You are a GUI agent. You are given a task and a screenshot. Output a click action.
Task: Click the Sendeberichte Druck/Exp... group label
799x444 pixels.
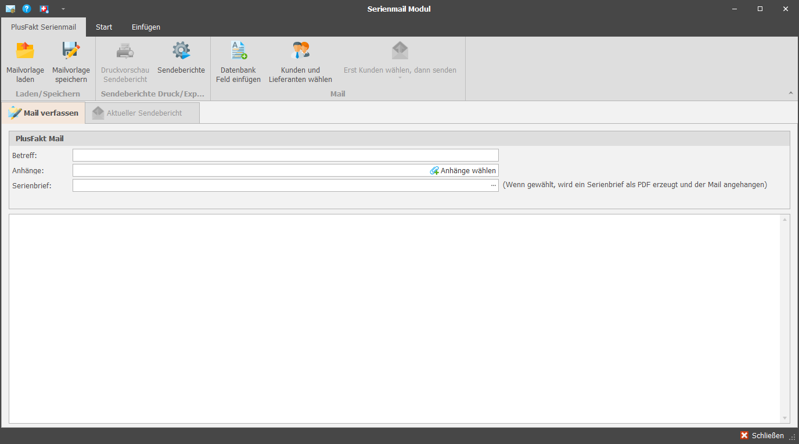point(153,94)
